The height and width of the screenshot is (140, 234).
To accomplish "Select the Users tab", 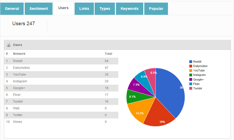I will tap(63, 8).
